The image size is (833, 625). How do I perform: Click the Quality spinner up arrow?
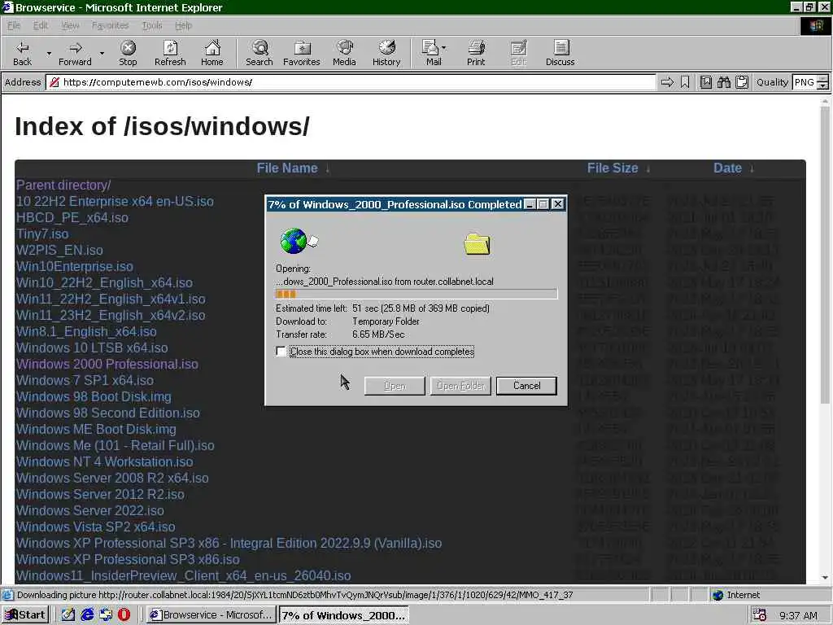822,79
